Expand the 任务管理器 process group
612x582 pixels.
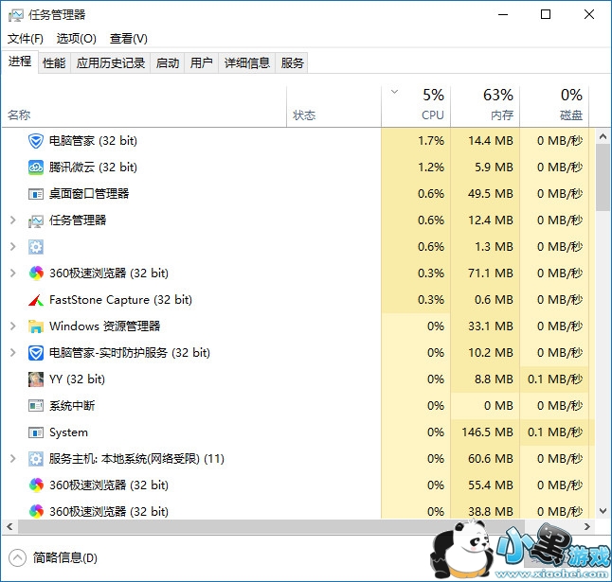coord(13,220)
